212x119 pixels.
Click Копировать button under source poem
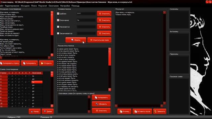pyautogui.click(x=29, y=63)
